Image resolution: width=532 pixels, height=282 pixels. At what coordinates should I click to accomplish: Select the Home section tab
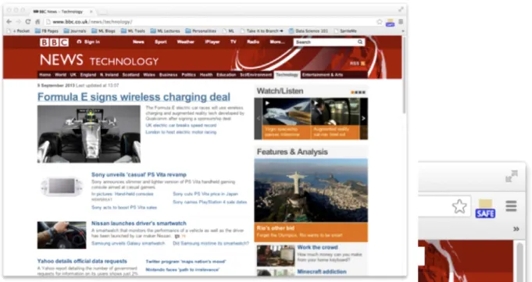(x=45, y=75)
